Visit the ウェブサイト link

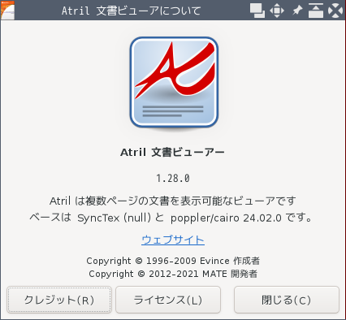[x=173, y=240]
